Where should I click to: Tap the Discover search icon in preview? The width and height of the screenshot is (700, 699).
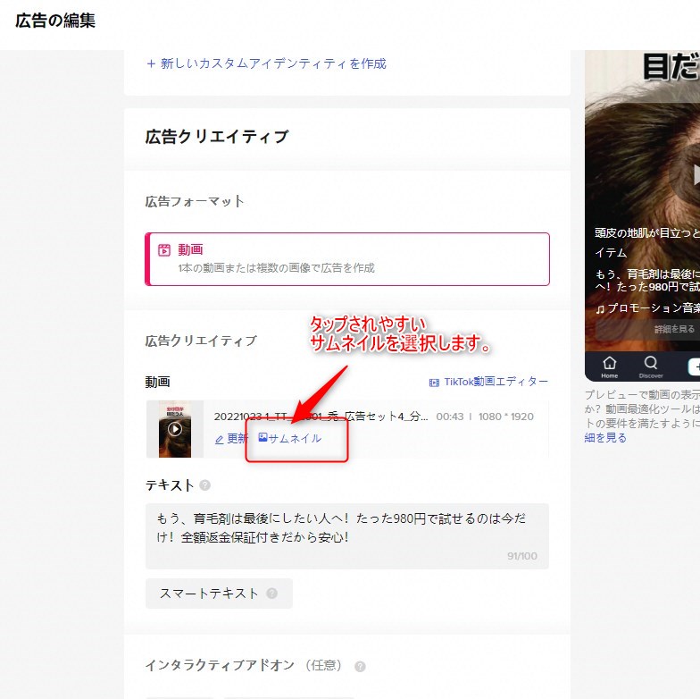651,365
